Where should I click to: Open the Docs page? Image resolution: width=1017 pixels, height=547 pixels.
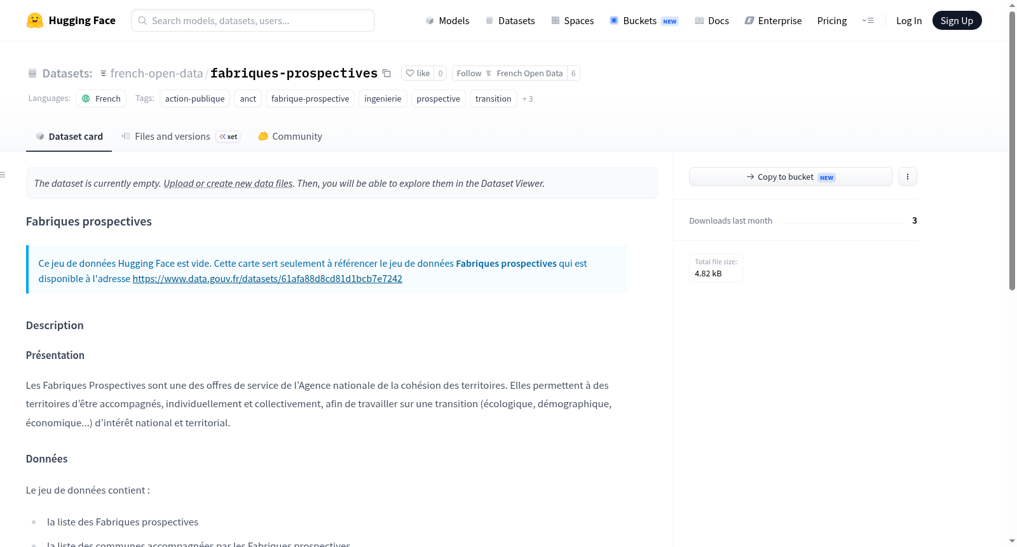point(712,20)
